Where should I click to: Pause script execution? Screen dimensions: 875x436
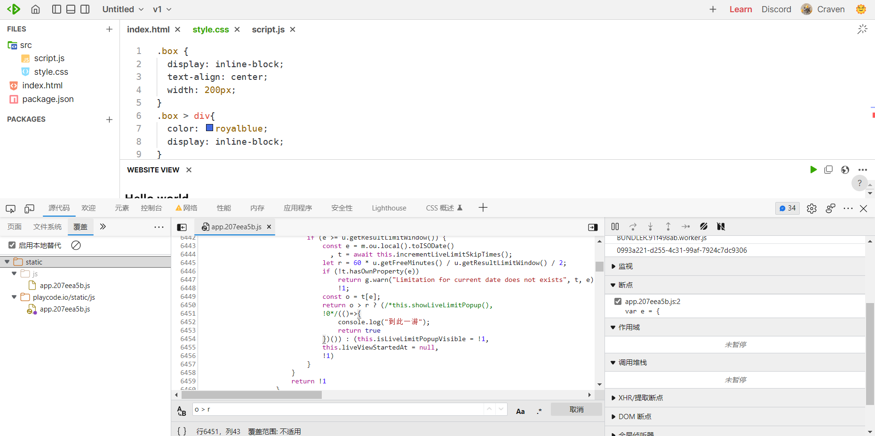(615, 226)
